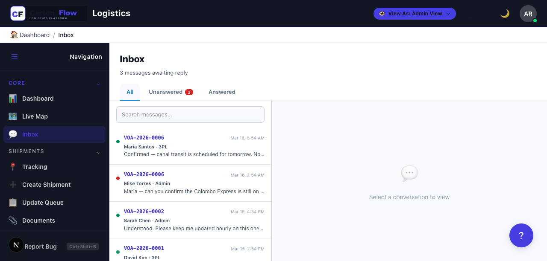Open help via the floating question mark

[521, 235]
